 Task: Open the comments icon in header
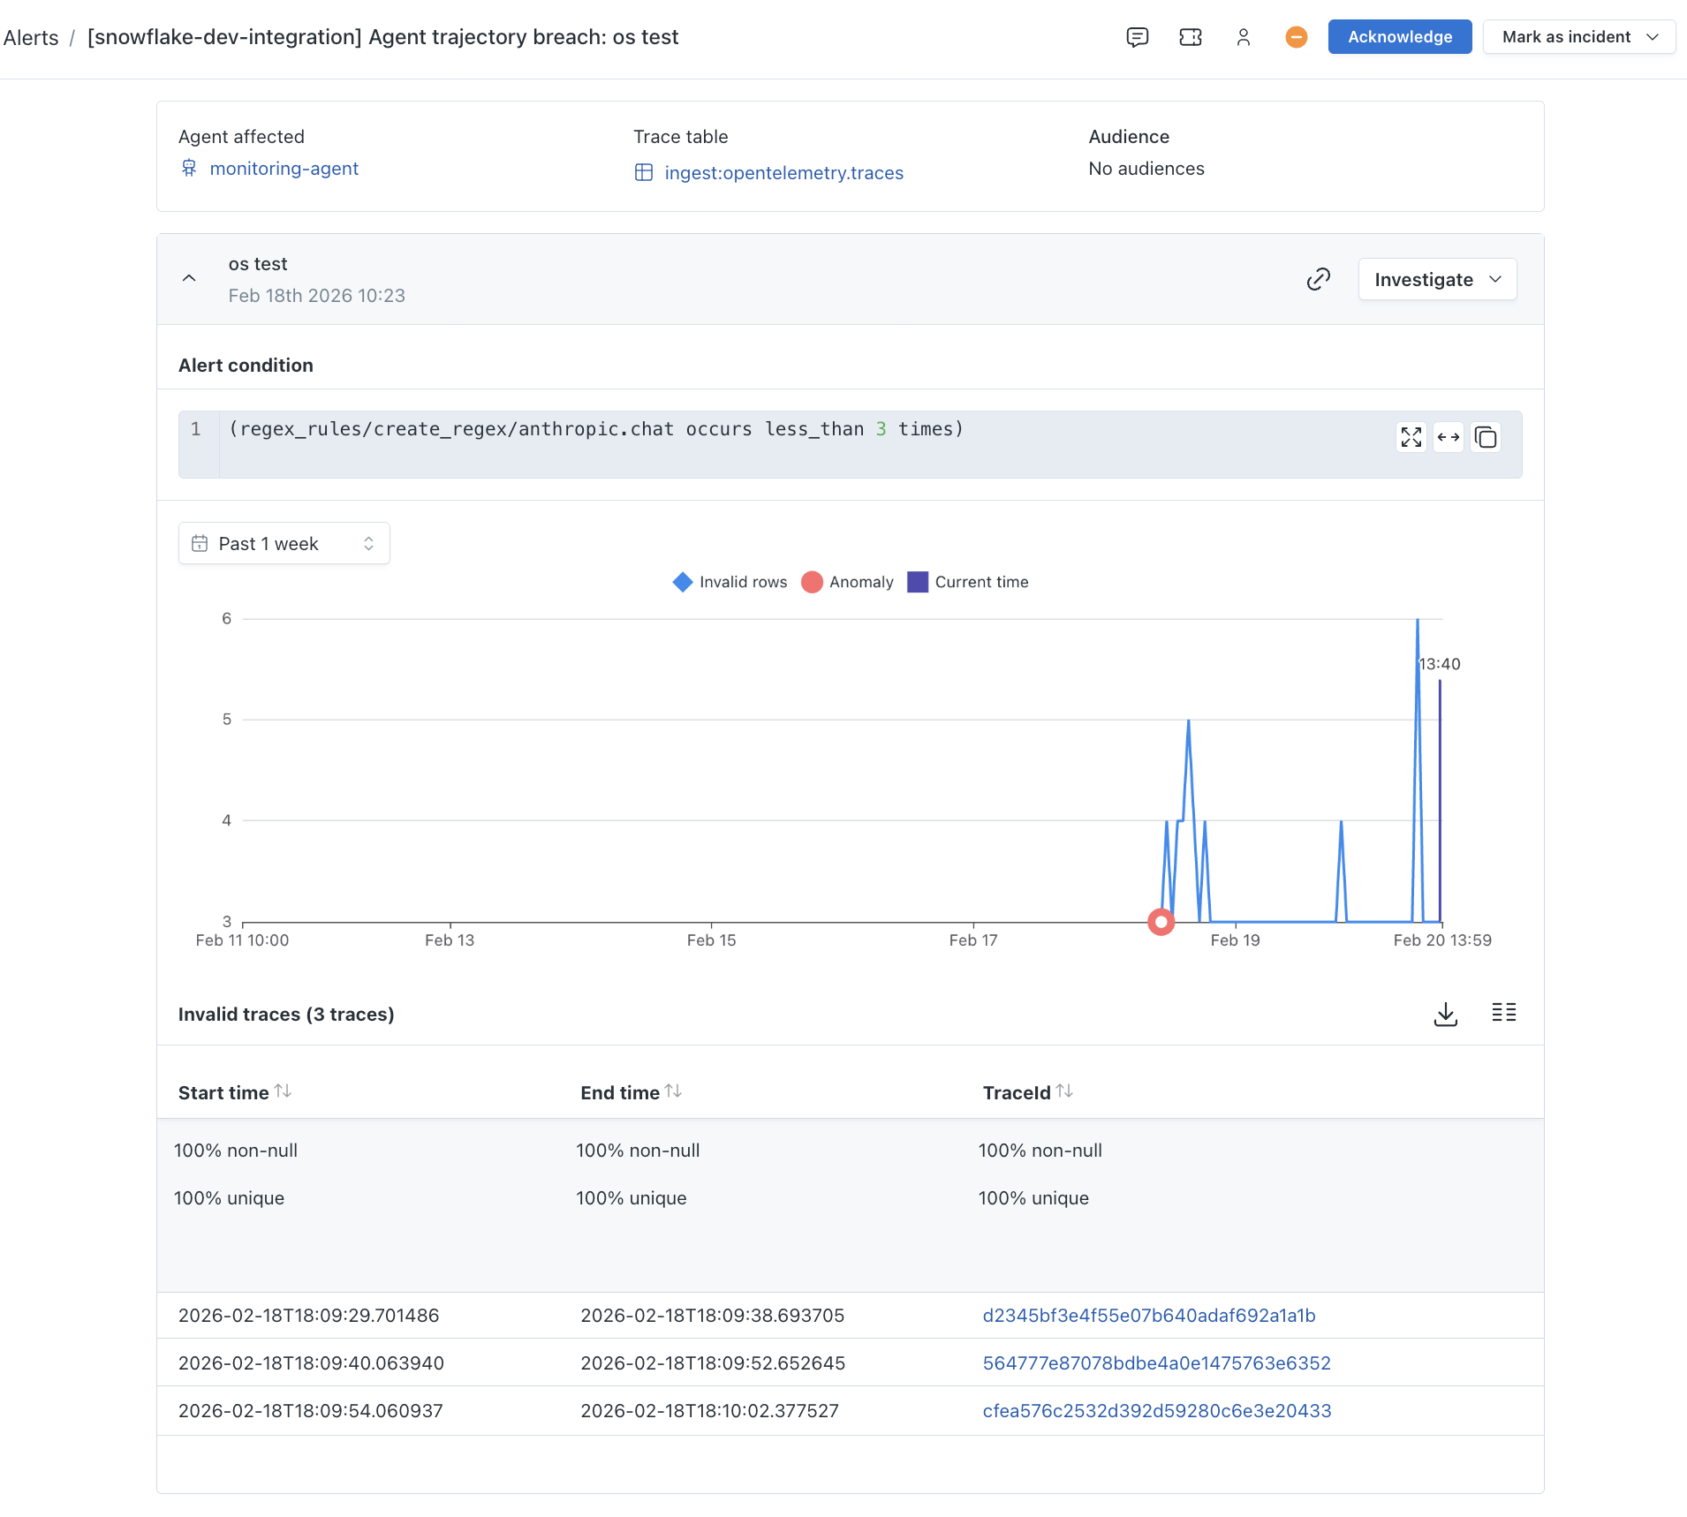pos(1138,37)
